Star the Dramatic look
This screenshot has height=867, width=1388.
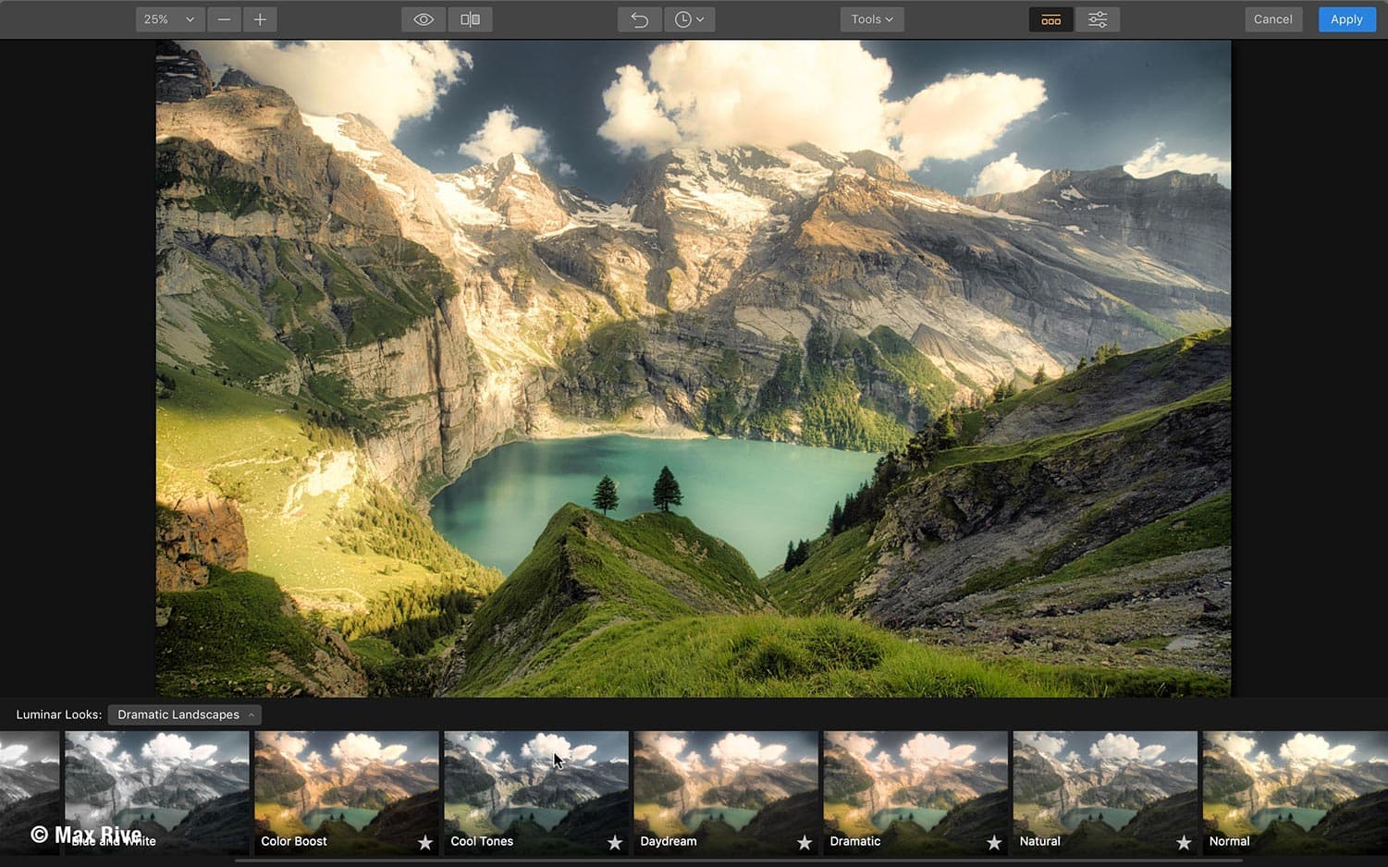click(994, 843)
